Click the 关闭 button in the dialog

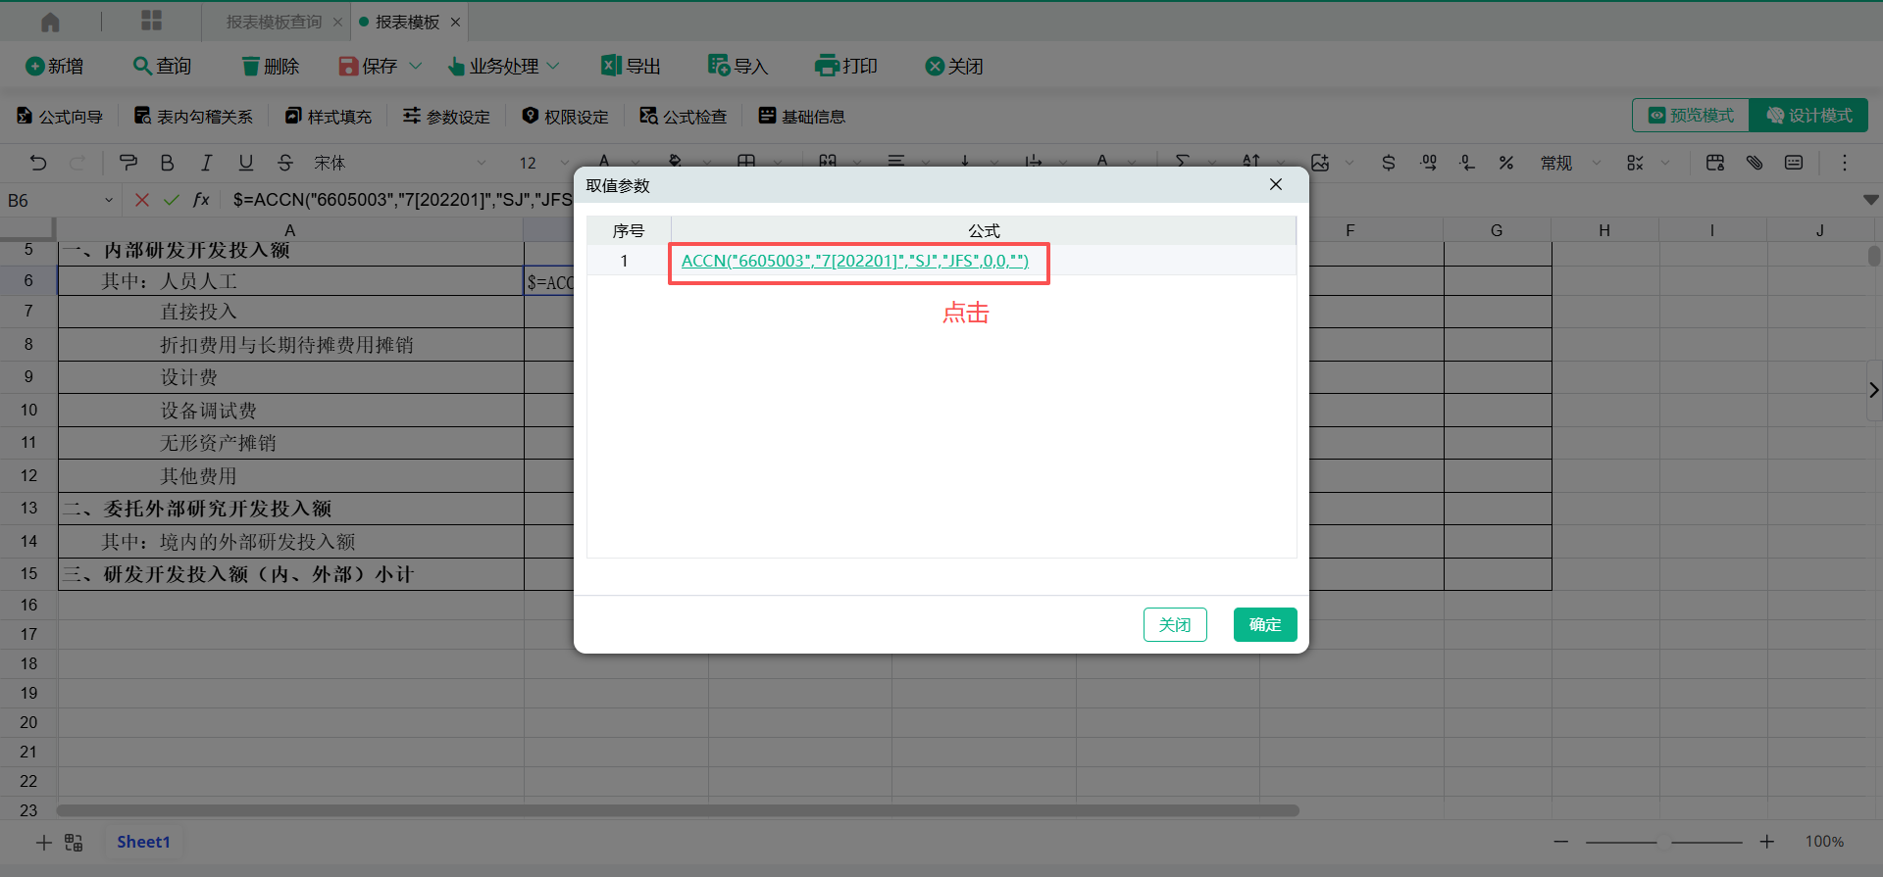(x=1174, y=625)
